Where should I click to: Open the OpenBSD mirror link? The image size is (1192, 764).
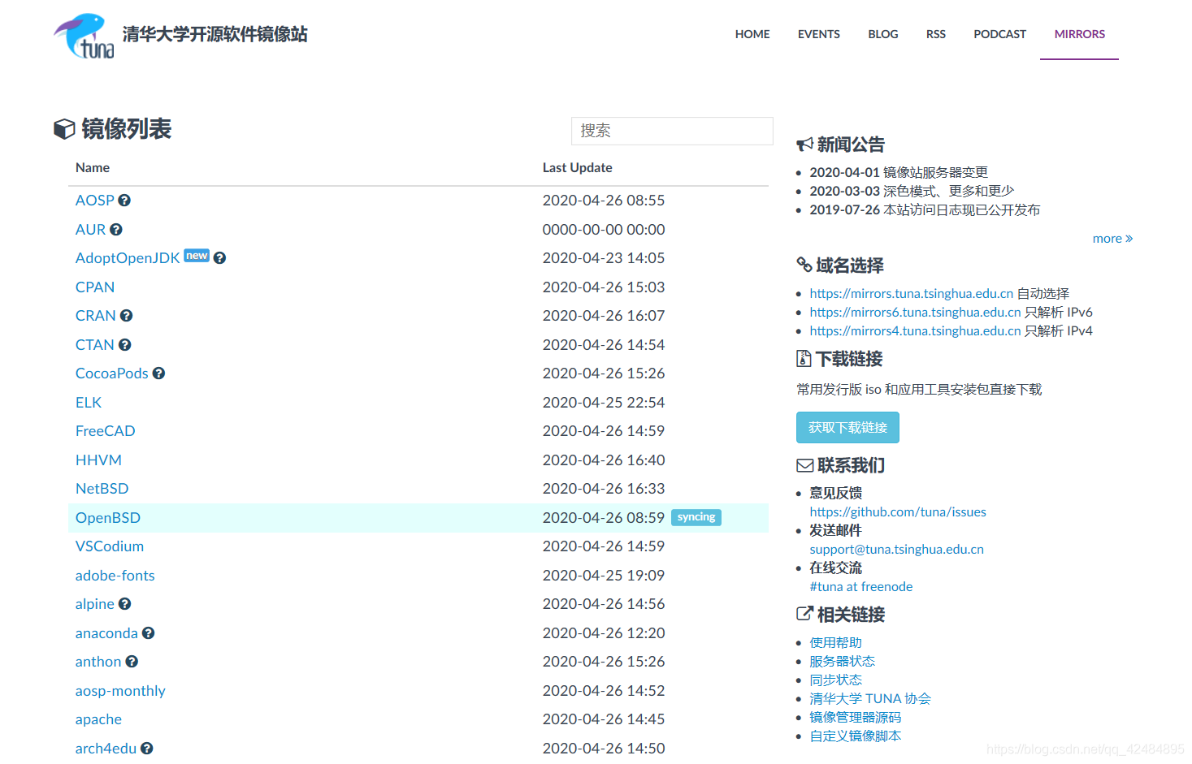108,518
